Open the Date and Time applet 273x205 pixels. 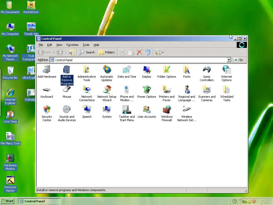pos(127,72)
